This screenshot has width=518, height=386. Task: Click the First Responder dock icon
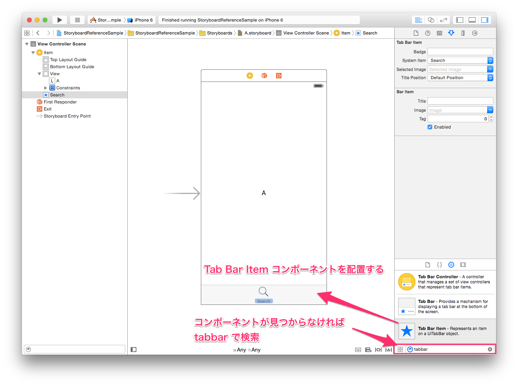264,76
